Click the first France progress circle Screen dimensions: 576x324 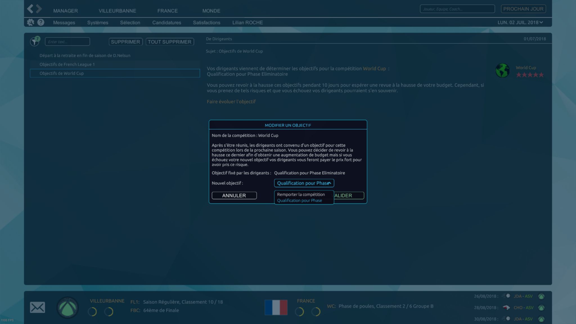tap(300, 312)
